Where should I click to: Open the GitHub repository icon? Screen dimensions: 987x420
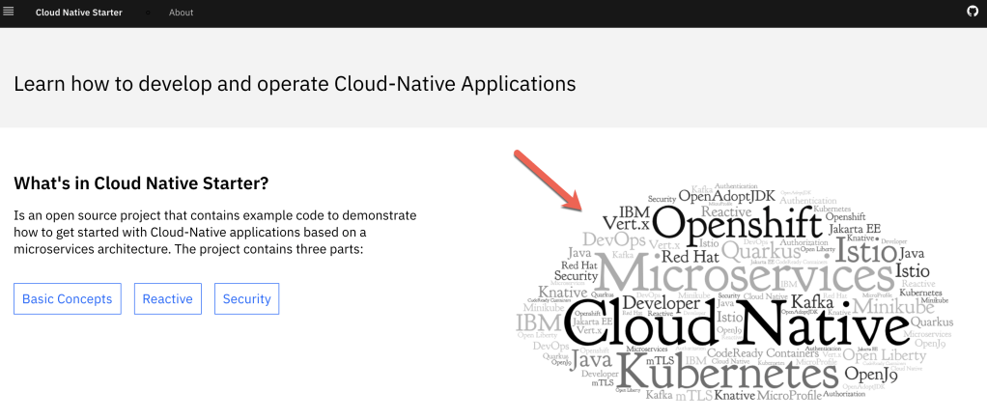pyautogui.click(x=973, y=13)
